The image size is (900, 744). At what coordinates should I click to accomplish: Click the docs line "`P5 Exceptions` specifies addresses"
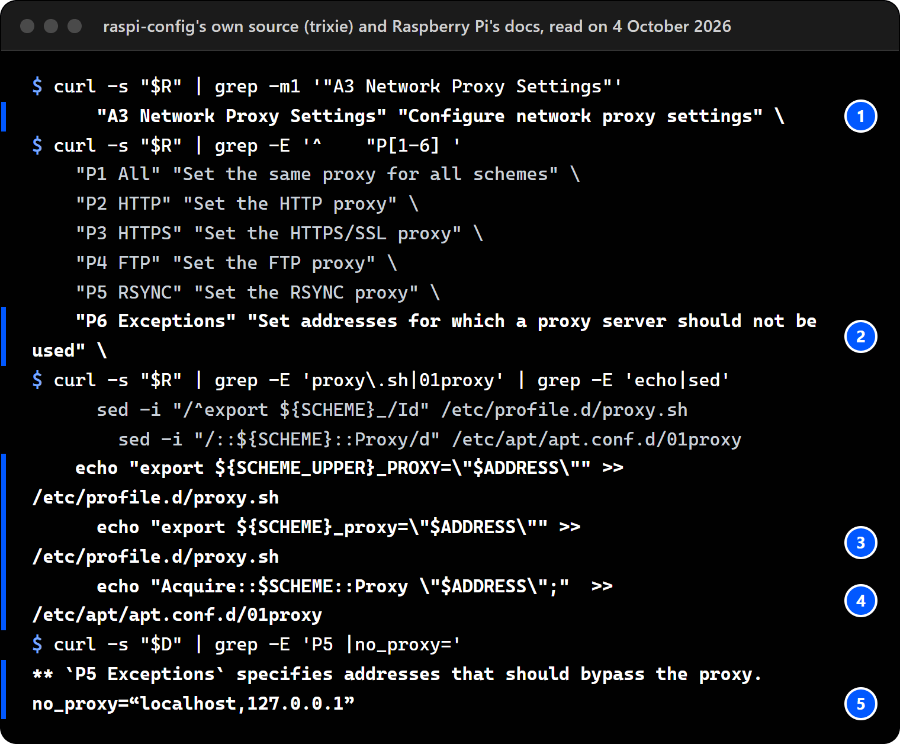(397, 674)
